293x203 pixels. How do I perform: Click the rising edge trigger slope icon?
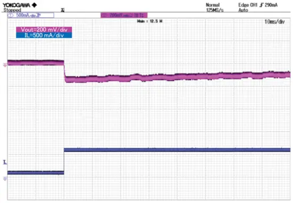point(262,5)
